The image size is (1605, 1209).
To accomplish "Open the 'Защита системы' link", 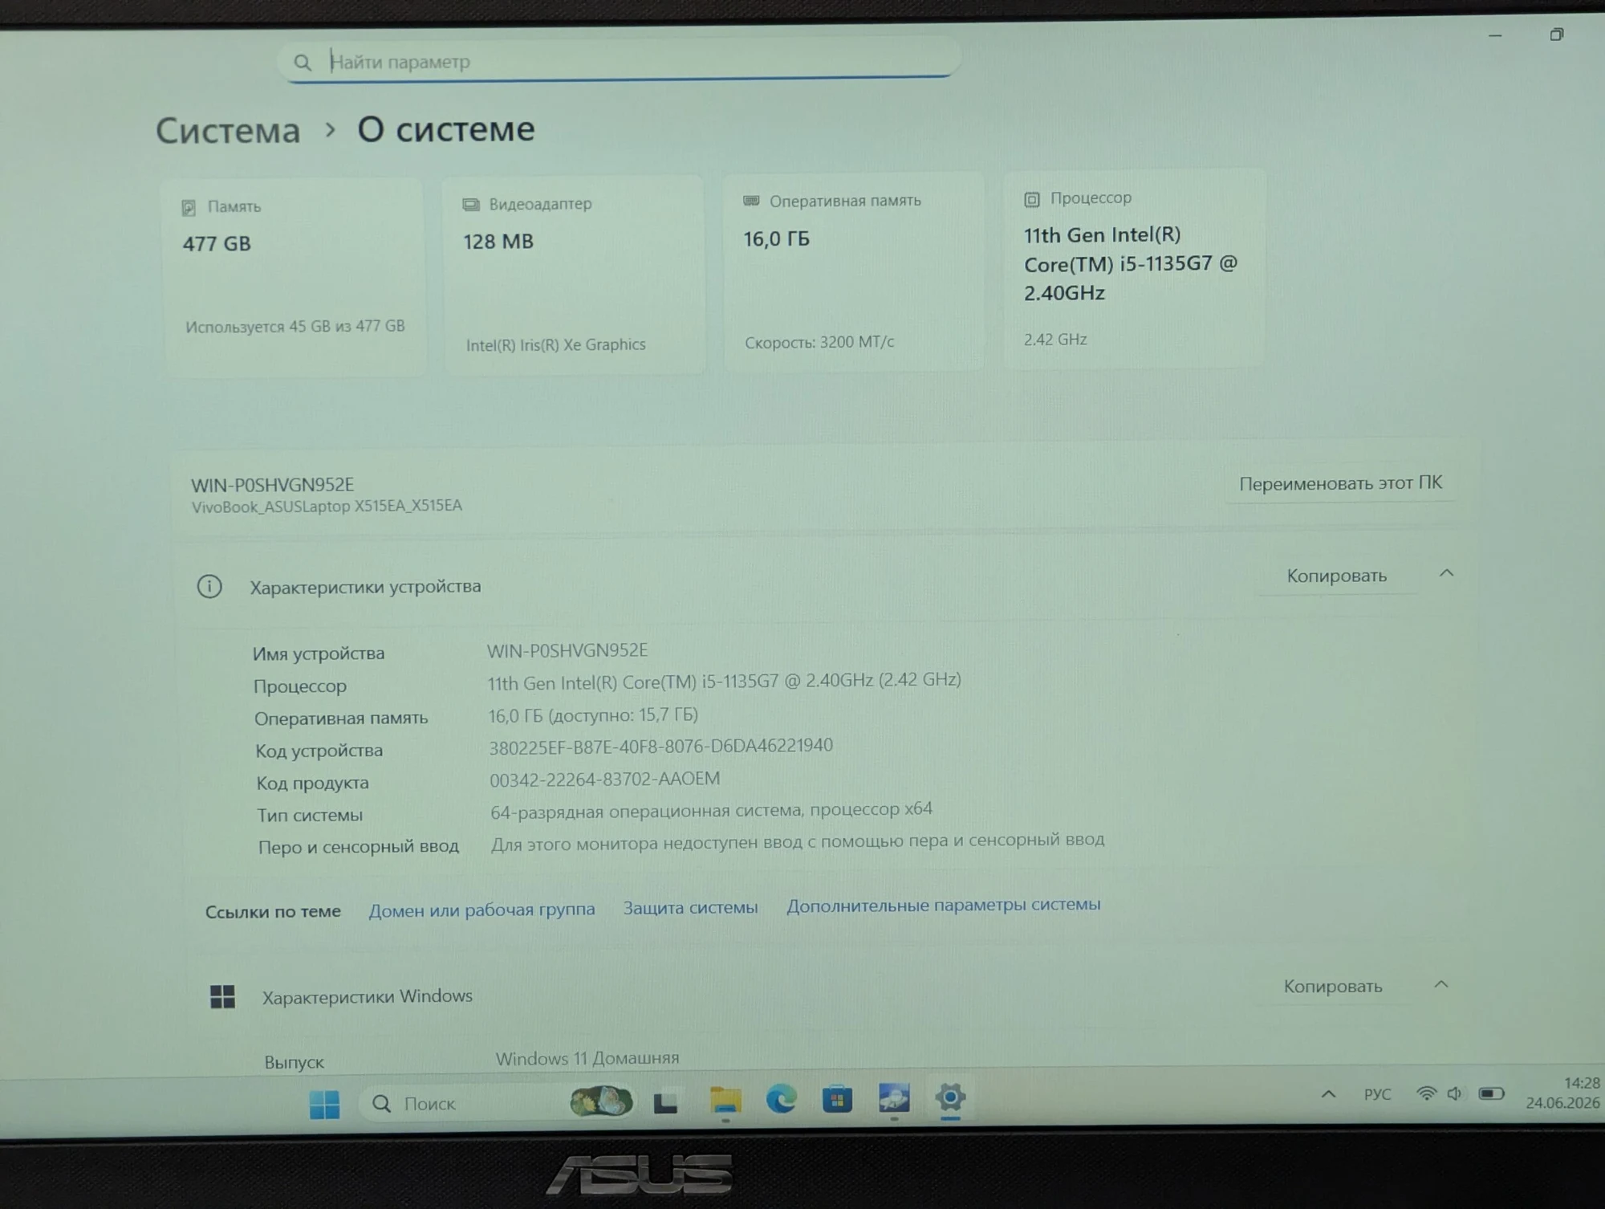I will pyautogui.click(x=690, y=907).
